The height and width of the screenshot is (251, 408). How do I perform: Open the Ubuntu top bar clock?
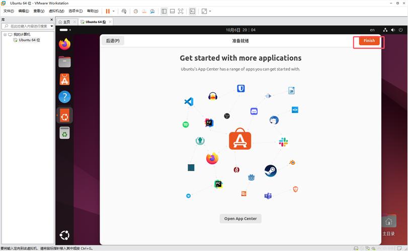(x=240, y=30)
